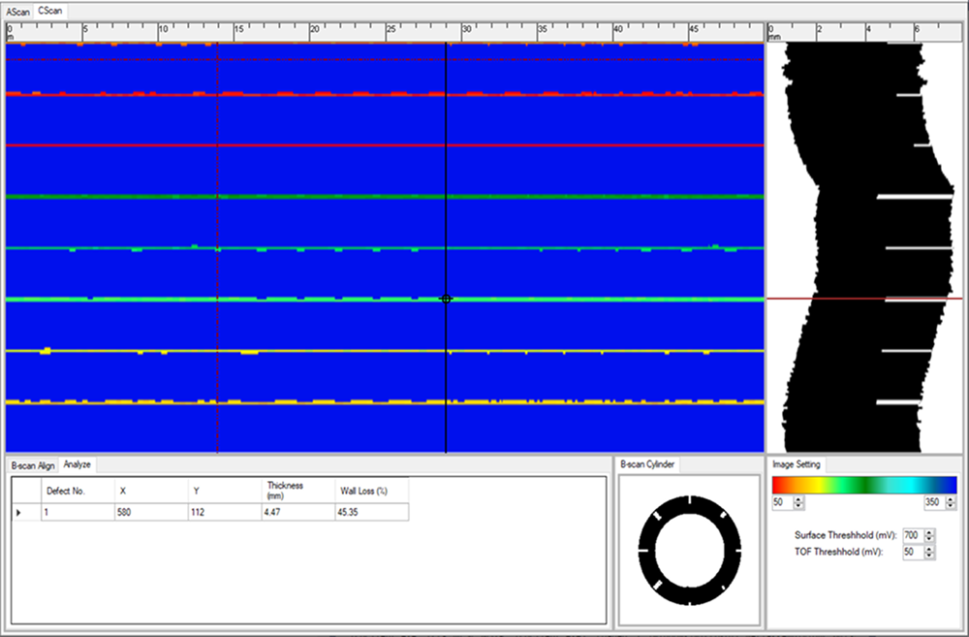
Task: Open the B-scan Align tab
Action: coord(33,465)
